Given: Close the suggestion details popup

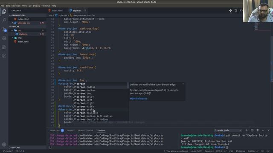Looking at the screenshot, I should coord(183,84).
